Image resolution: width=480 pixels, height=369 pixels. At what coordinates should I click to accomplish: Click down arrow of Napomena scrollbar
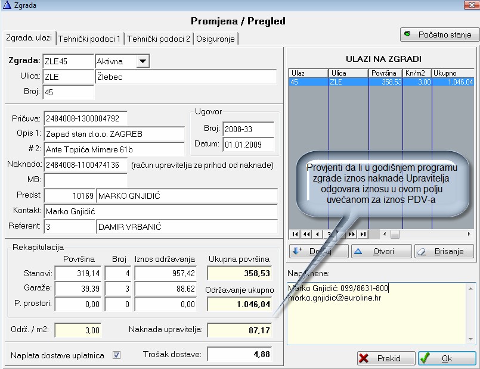(x=470, y=339)
